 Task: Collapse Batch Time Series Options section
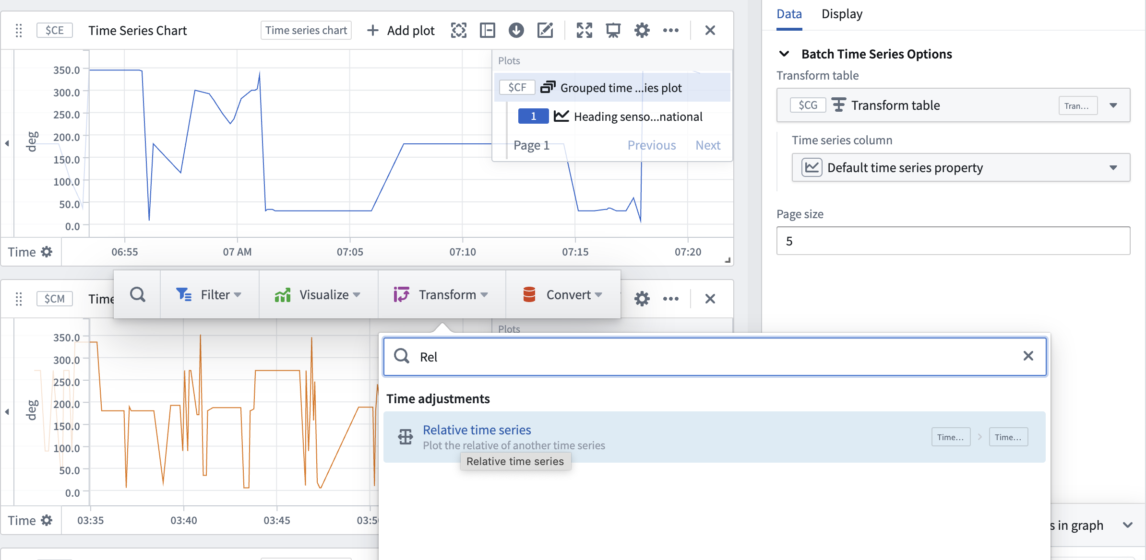[784, 54]
